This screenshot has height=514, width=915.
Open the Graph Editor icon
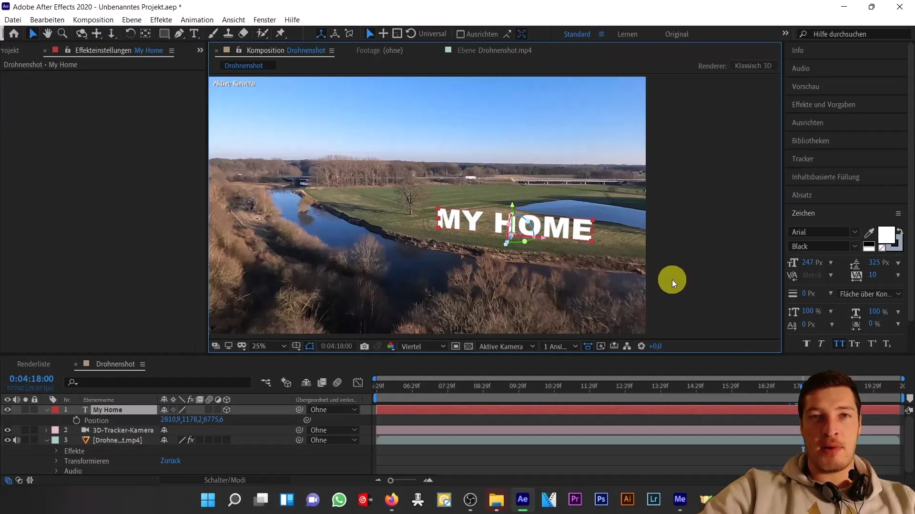click(358, 383)
